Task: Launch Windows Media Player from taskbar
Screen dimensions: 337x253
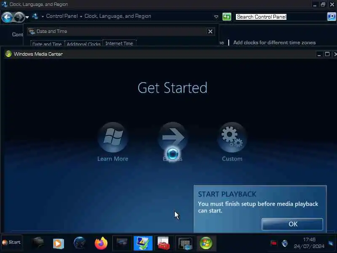Action: tap(59, 243)
